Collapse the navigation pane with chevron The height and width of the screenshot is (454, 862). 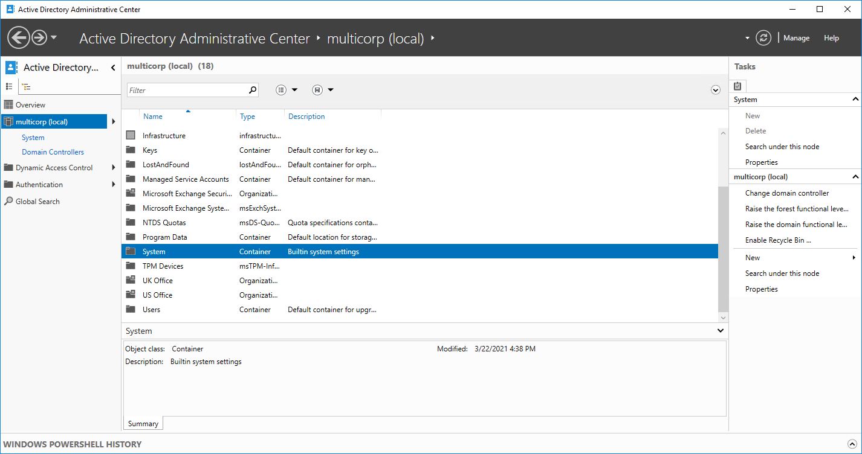pos(113,68)
